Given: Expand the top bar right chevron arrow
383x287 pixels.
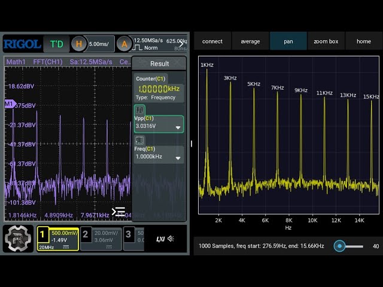Looking at the screenshot, I should 181,44.
